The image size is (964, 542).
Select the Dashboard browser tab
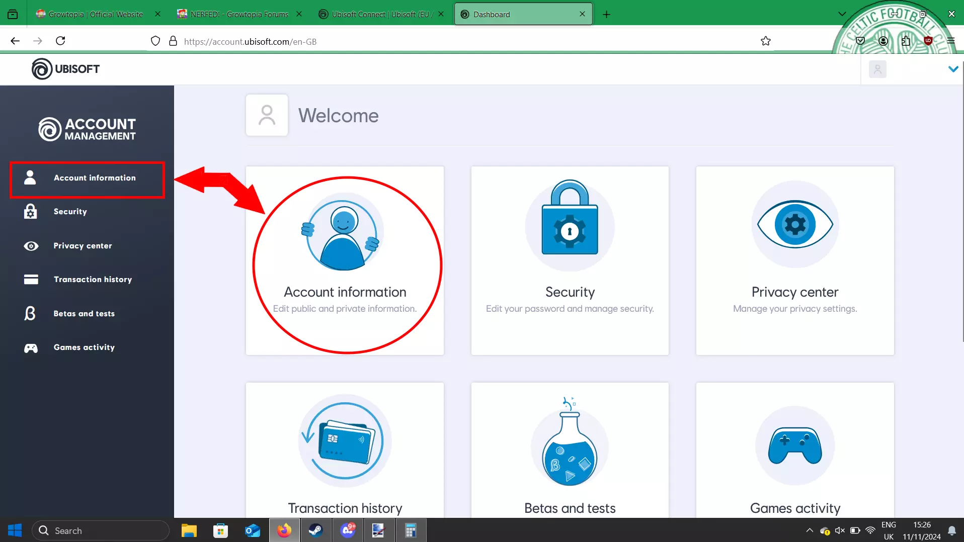[x=518, y=14]
